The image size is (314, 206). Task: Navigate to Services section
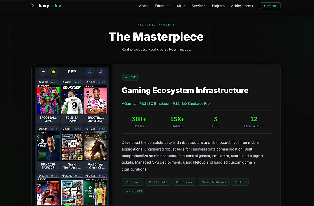[198, 6]
